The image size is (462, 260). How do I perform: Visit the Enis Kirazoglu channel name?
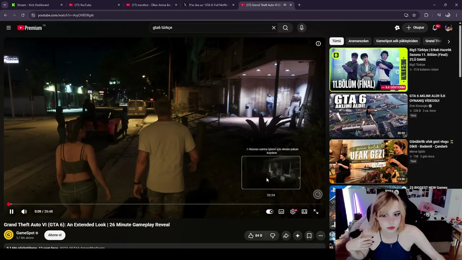pyautogui.click(x=418, y=106)
